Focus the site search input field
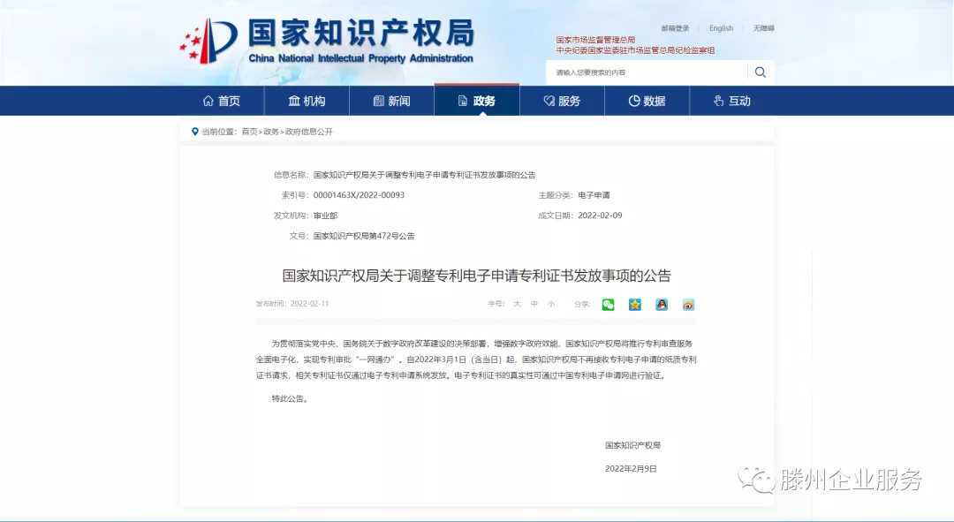Image resolution: width=954 pixels, height=522 pixels. coord(647,72)
